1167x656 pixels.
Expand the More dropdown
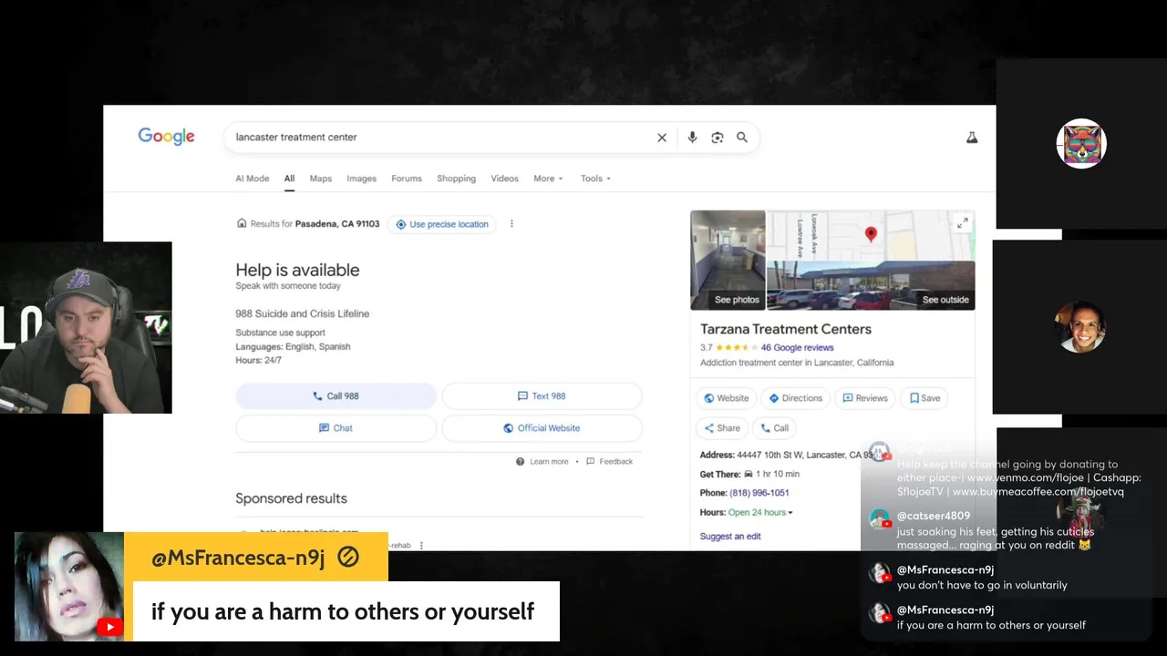pyautogui.click(x=548, y=179)
